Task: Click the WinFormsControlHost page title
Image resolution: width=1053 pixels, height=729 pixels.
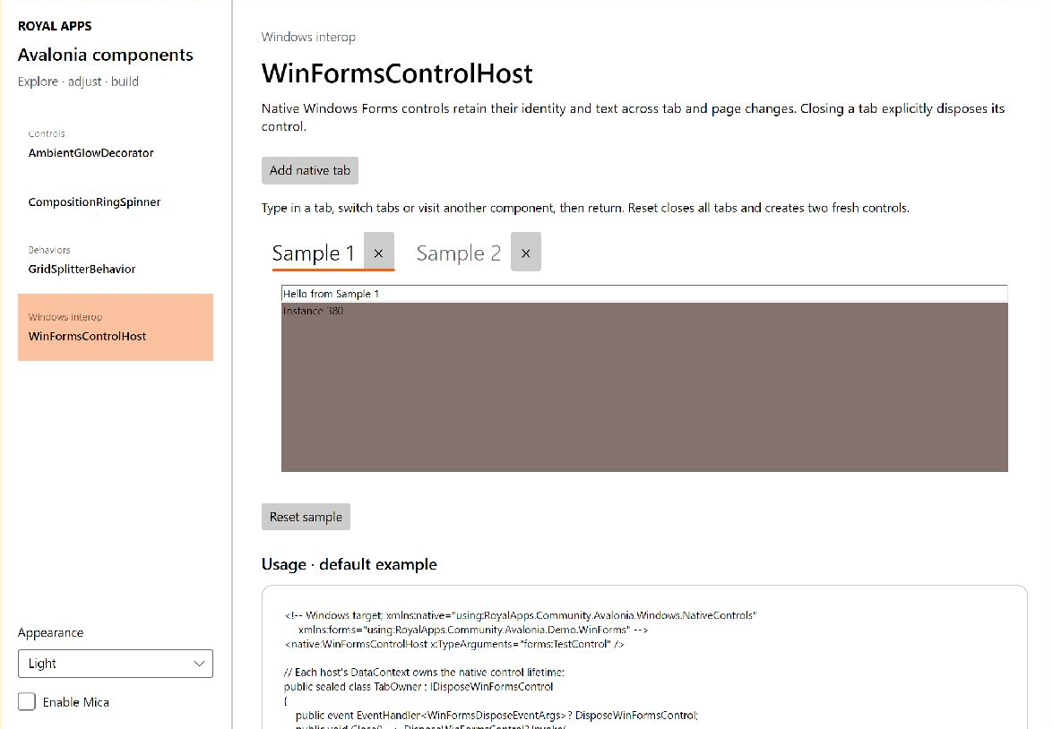Action: (397, 73)
